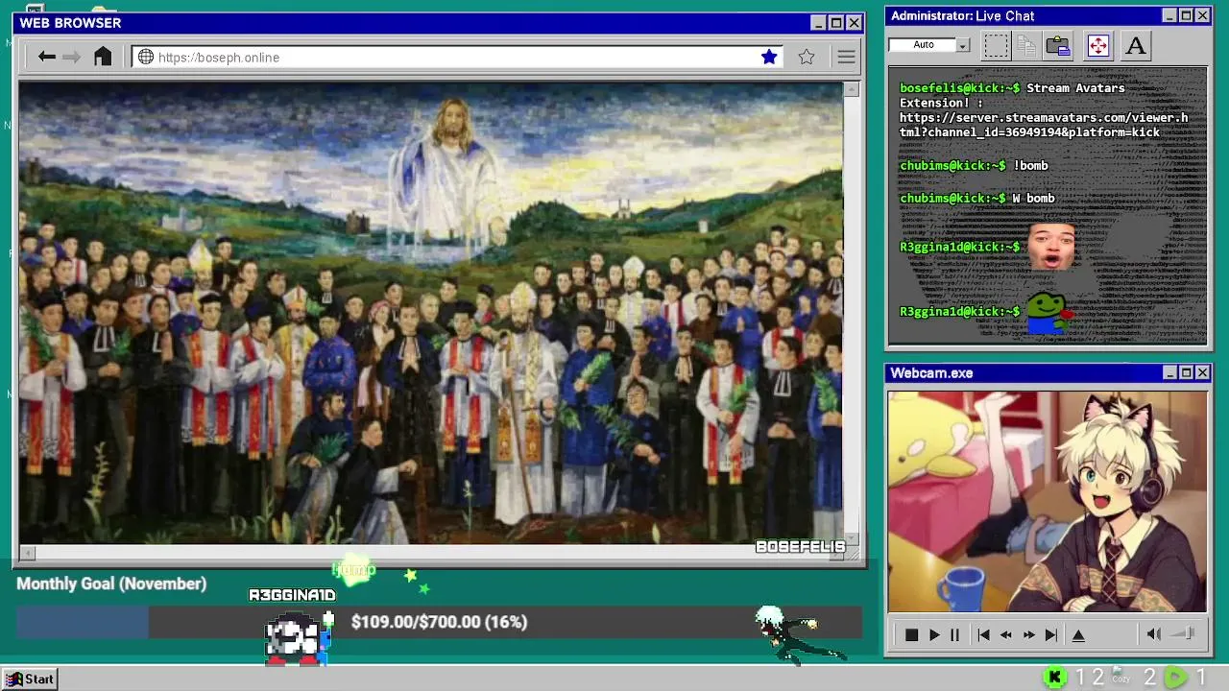Image resolution: width=1229 pixels, height=691 pixels.
Task: Adjust the Webcam.exe volume slider
Action: (1183, 633)
